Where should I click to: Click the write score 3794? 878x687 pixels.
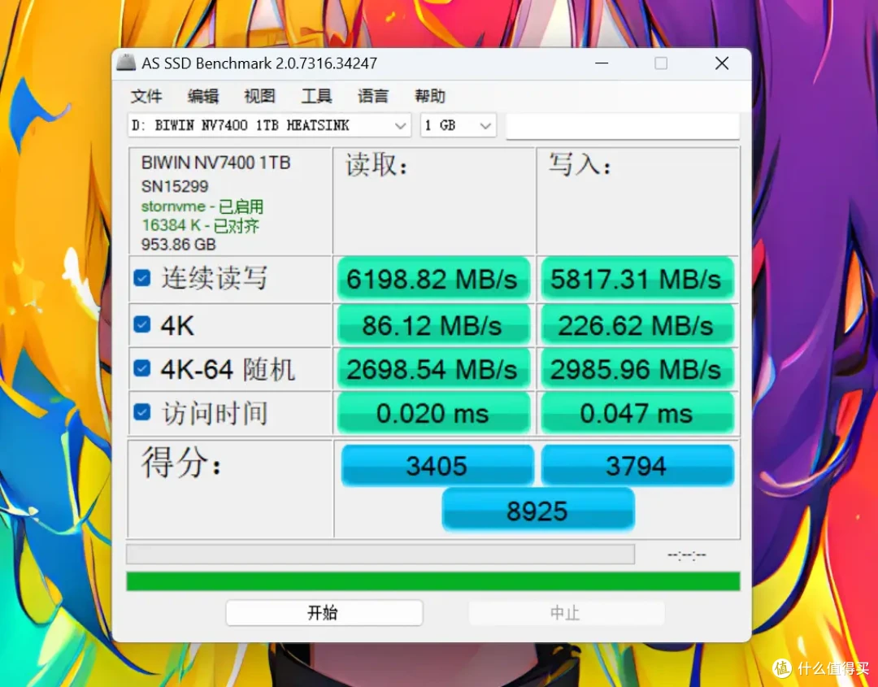click(637, 465)
